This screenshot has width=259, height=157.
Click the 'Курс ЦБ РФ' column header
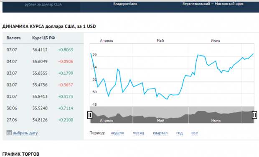[x=43, y=38]
